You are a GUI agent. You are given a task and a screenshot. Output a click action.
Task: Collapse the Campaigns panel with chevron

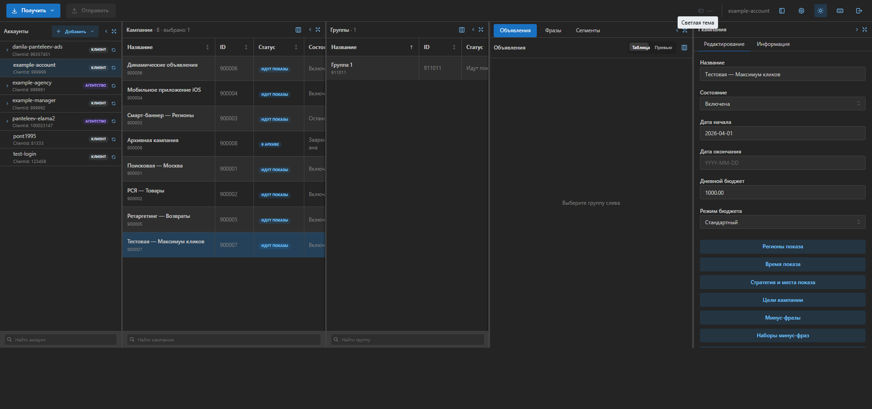(x=310, y=30)
